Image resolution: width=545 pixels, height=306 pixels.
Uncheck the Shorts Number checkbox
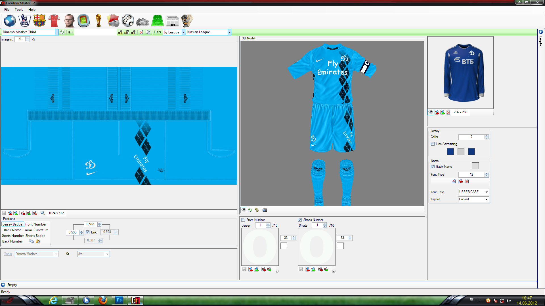300,220
